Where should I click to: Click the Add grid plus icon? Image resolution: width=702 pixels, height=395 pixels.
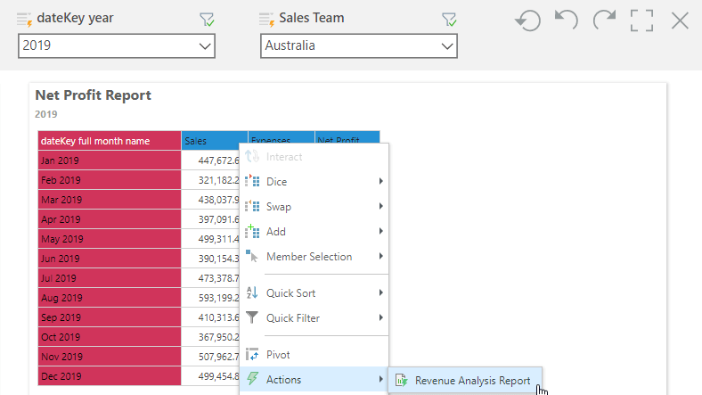point(252,231)
